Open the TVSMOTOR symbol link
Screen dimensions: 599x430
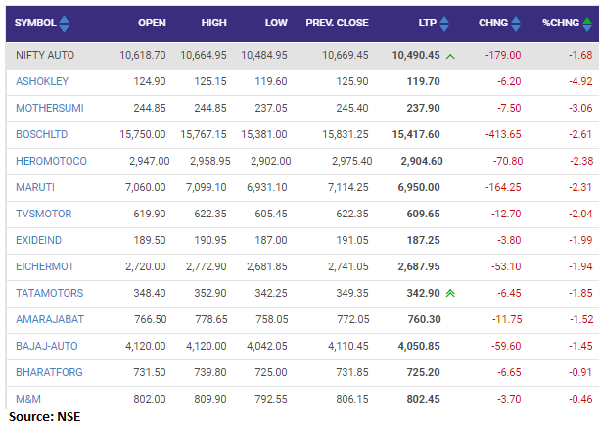[43, 214]
